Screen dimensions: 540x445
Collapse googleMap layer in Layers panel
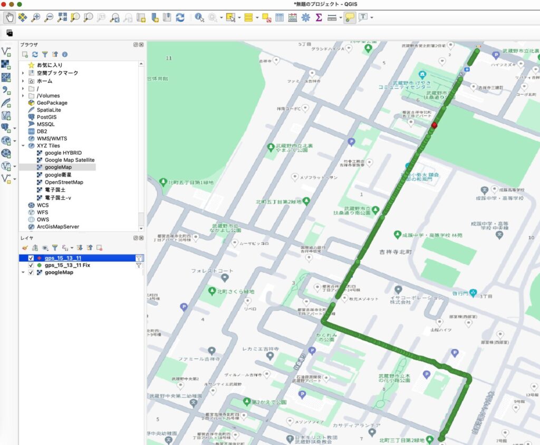(x=23, y=272)
